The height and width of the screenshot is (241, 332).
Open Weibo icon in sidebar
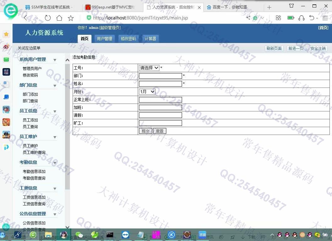click(x=6, y=46)
